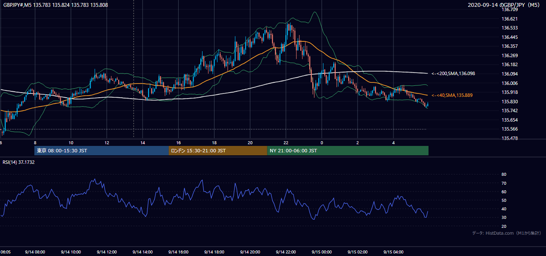Click the bottom time label 9/14 10:00
The height and width of the screenshot is (256, 546).
(71, 252)
